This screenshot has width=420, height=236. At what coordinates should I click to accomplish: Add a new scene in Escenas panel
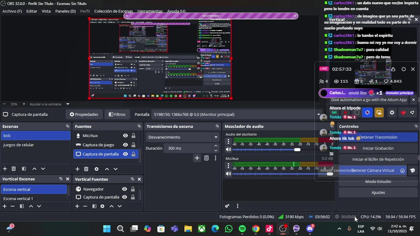pyautogui.click(x=5, y=168)
